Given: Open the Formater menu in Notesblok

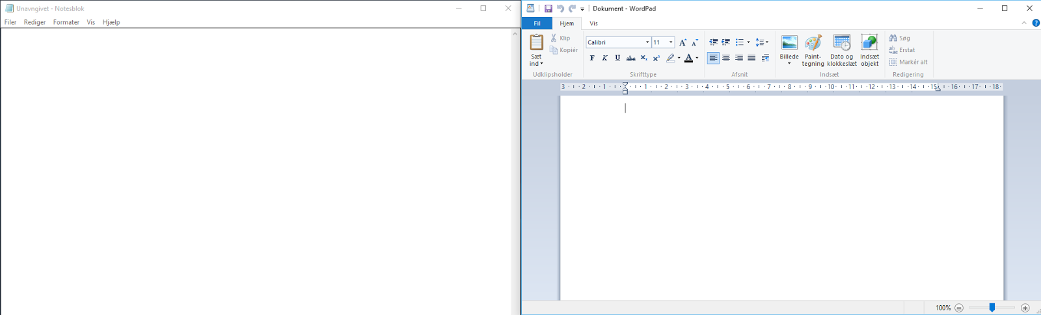Looking at the screenshot, I should pos(66,22).
